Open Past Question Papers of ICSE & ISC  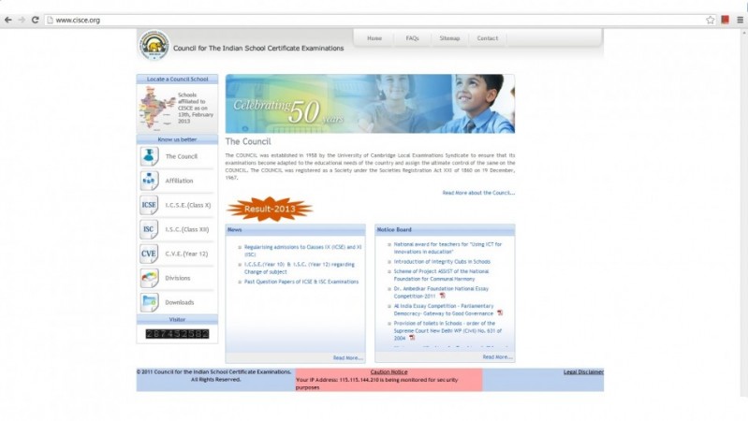point(301,282)
